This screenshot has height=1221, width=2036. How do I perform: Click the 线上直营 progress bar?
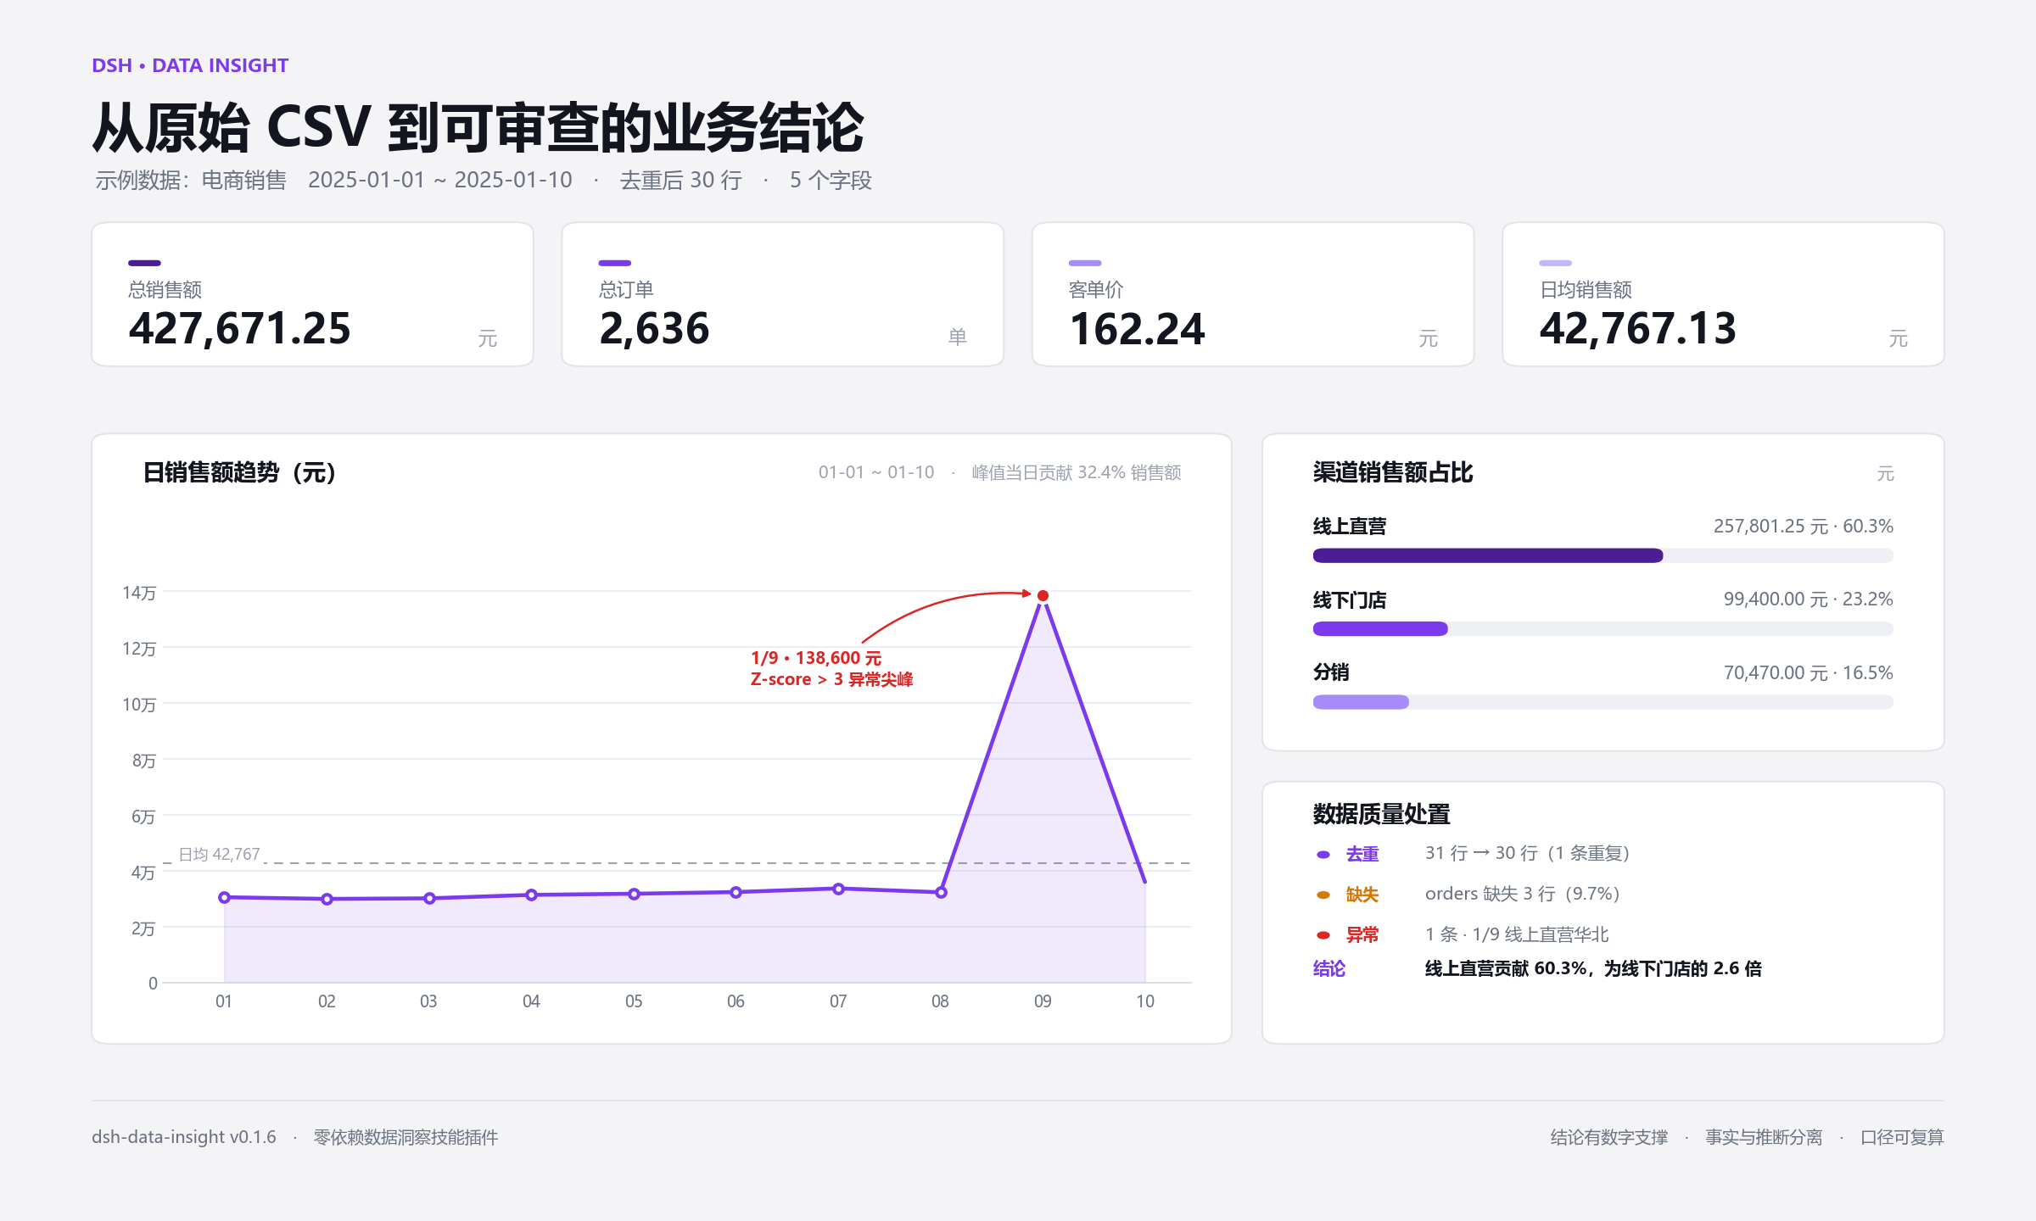[x=1603, y=555]
